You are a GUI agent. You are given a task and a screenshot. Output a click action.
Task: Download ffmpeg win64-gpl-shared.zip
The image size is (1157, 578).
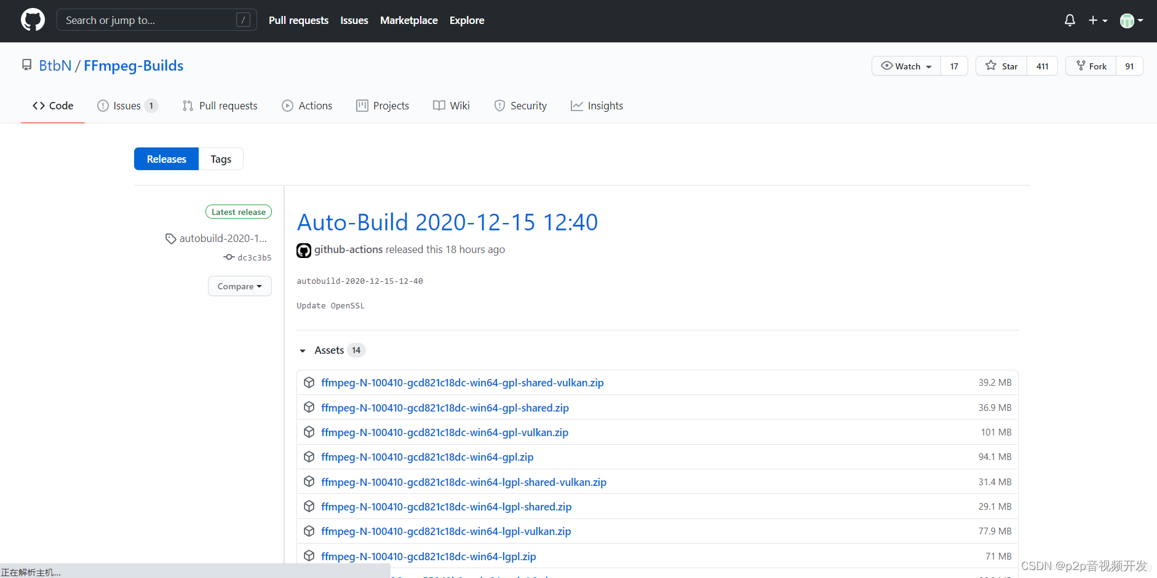pos(445,408)
